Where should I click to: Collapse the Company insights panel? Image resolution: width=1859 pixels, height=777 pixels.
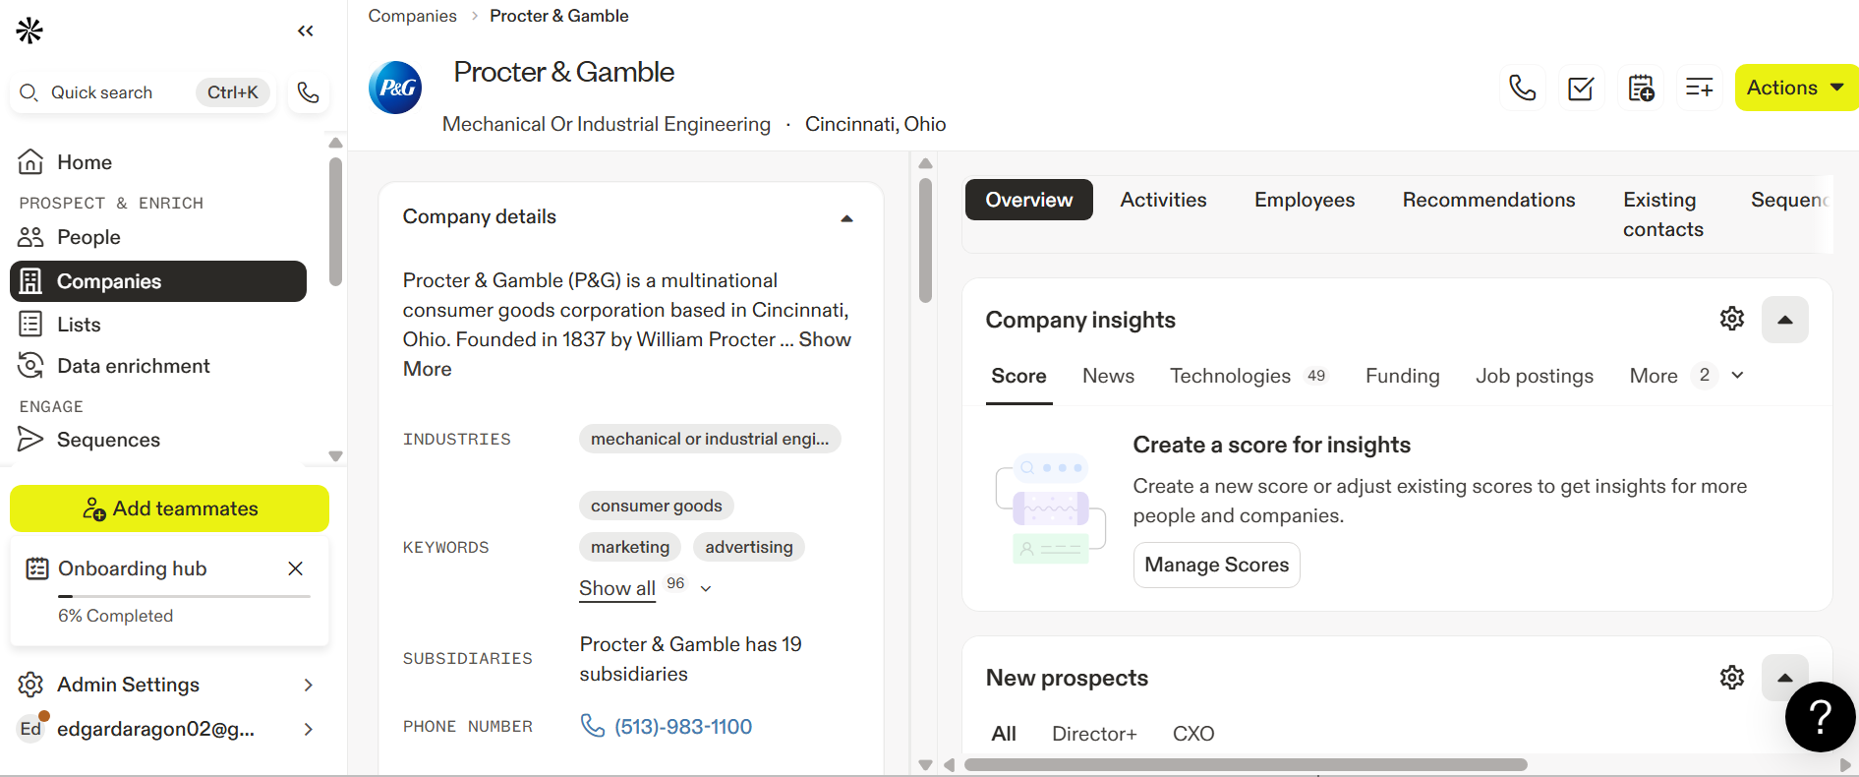click(x=1784, y=320)
